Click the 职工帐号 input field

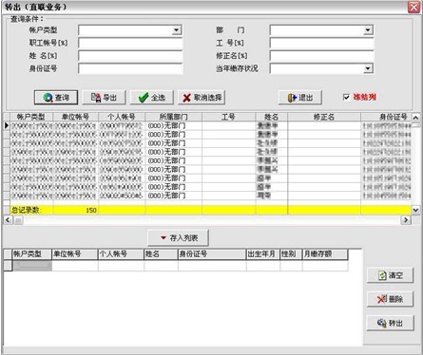coord(130,43)
